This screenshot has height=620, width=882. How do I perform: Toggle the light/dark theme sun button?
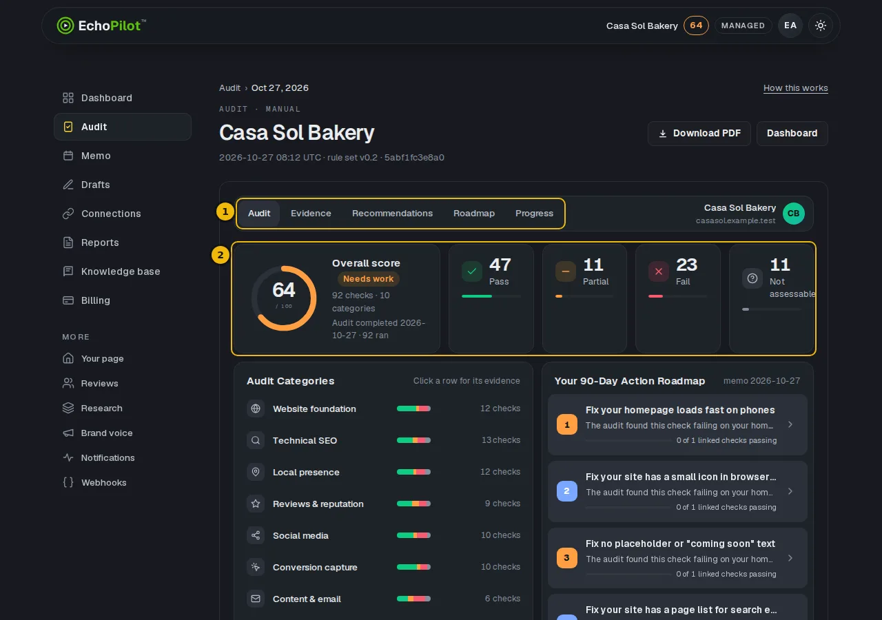point(821,25)
